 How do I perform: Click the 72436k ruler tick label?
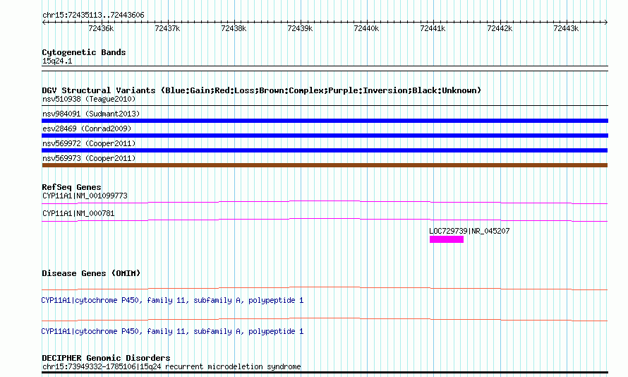101,28
